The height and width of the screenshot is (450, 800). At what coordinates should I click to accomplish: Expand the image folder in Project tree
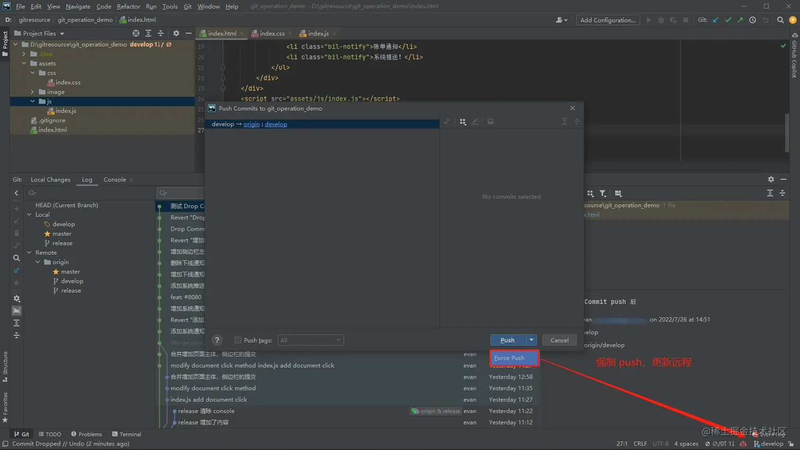click(32, 92)
